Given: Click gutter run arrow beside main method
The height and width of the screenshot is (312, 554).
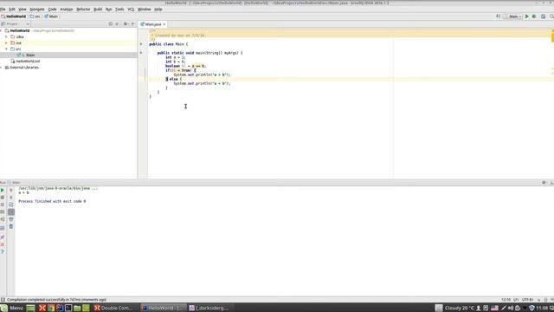Looking at the screenshot, I should [141, 53].
